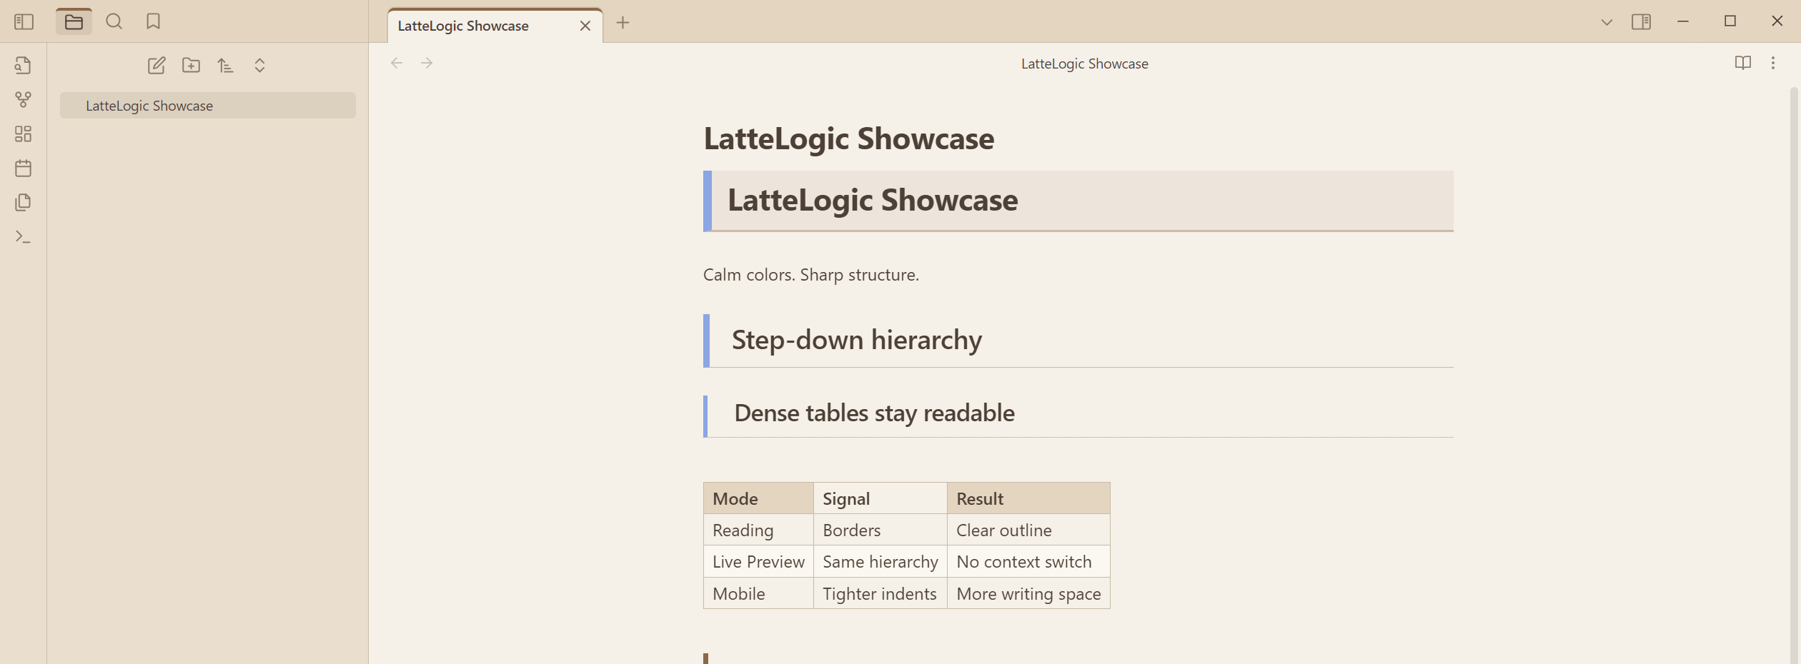Image resolution: width=1801 pixels, height=664 pixels.
Task: Click Mobile table cell
Action: click(x=758, y=594)
